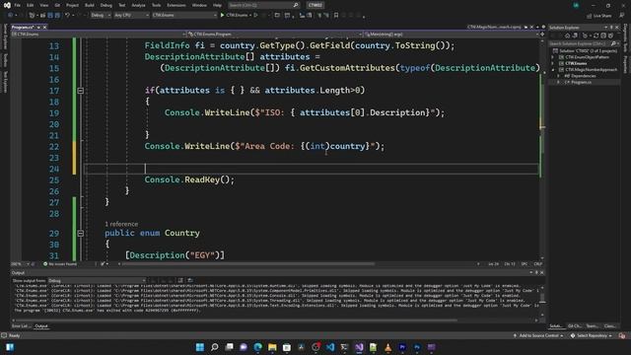Open the Extensions menu
Screen dimensions: 631x355
pyautogui.click(x=176, y=5)
